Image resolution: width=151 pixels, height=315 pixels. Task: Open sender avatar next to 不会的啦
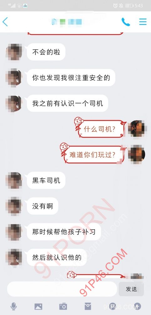click(x=13, y=52)
